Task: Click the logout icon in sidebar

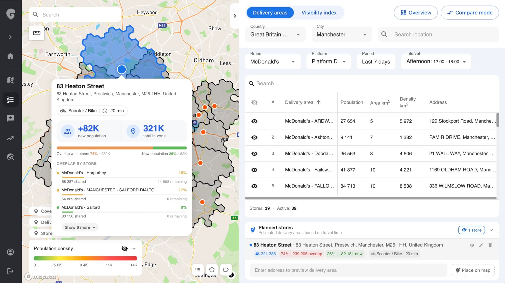Action: click(10, 271)
